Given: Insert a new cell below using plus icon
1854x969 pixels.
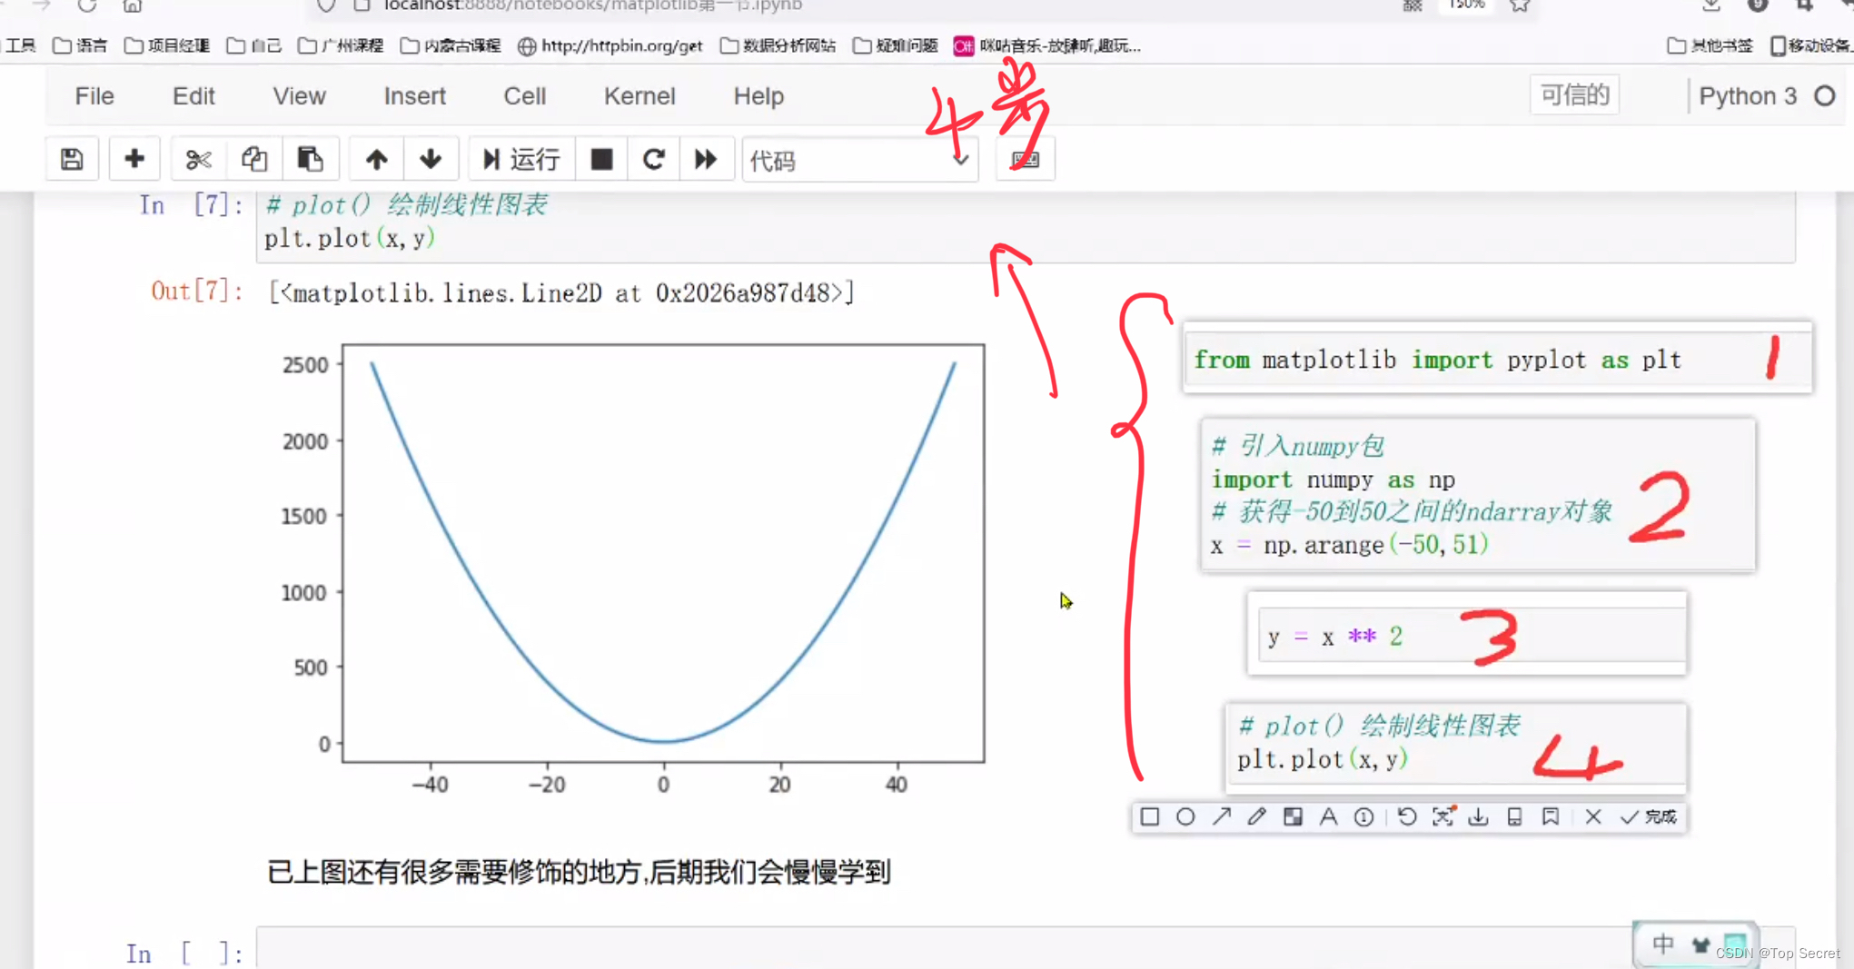Looking at the screenshot, I should click(x=134, y=158).
